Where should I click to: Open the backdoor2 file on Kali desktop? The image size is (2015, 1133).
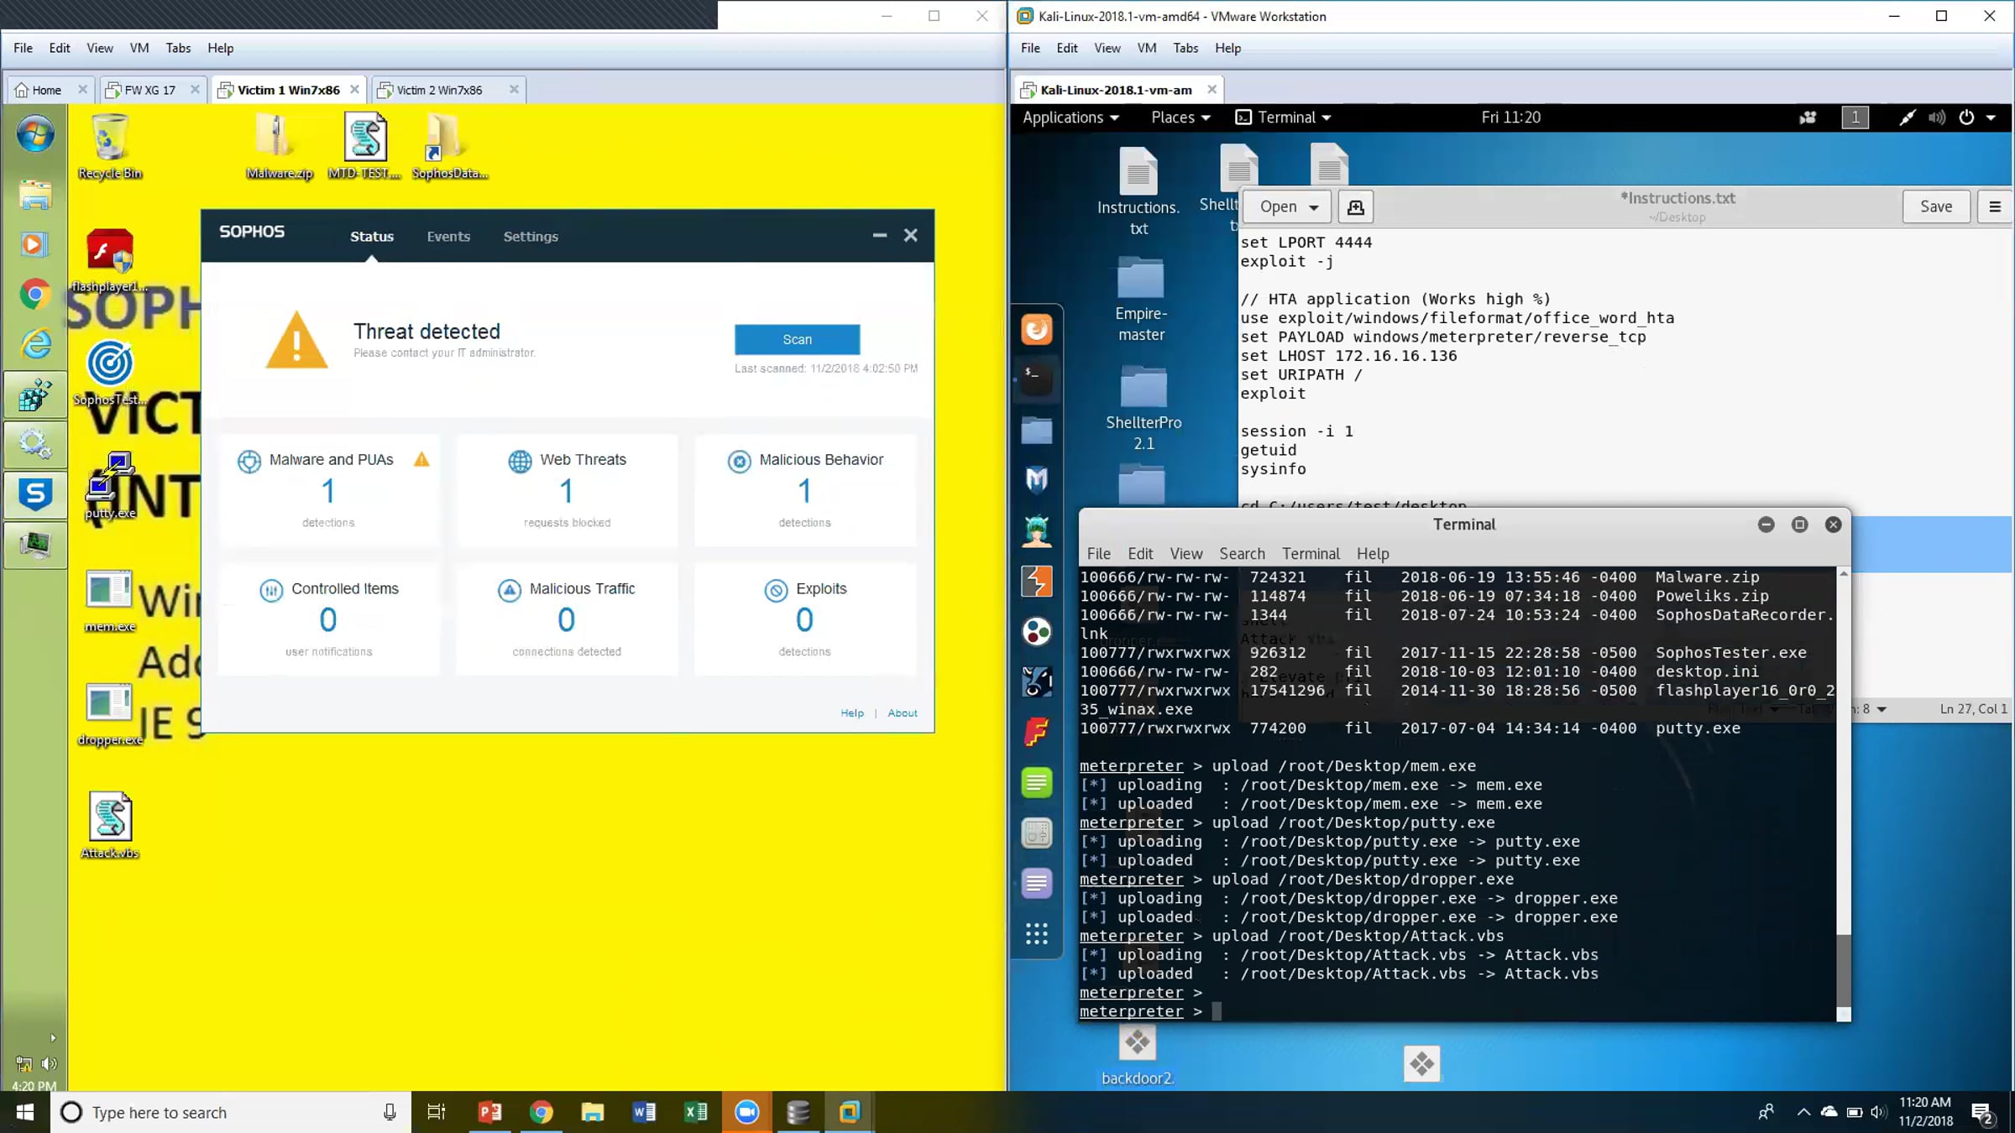(x=1138, y=1057)
